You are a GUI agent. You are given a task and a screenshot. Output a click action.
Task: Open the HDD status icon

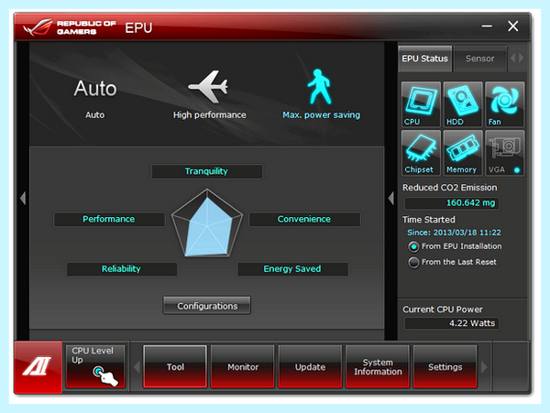462,104
